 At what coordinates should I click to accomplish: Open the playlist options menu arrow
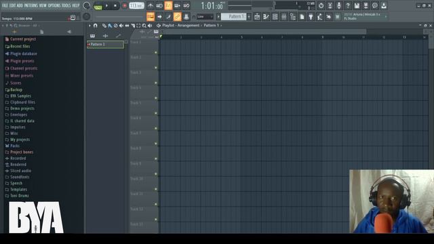tap(90, 26)
